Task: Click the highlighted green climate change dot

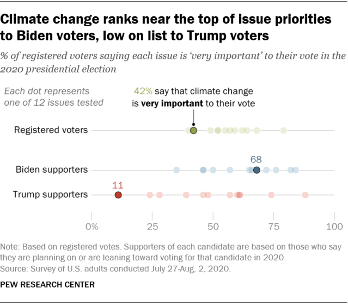Action: tap(193, 131)
